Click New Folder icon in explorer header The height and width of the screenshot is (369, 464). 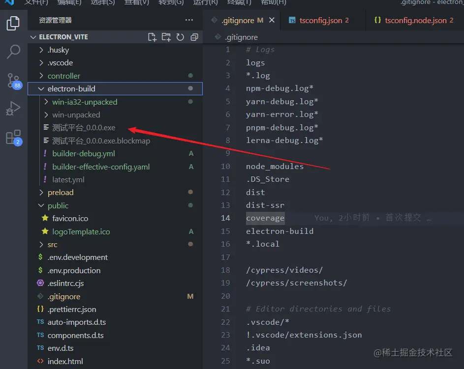click(166, 37)
